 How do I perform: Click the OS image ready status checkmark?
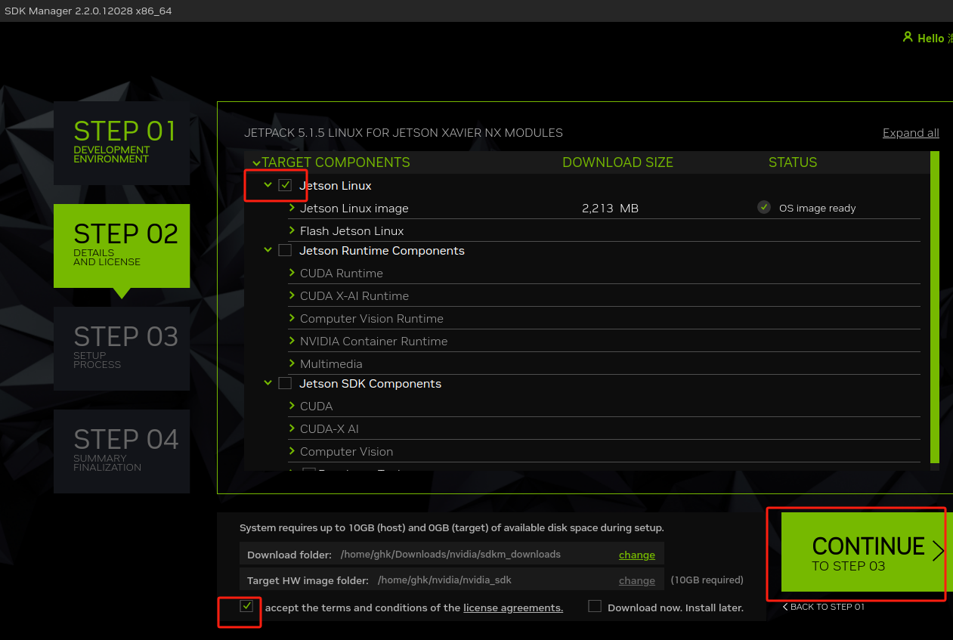point(764,207)
